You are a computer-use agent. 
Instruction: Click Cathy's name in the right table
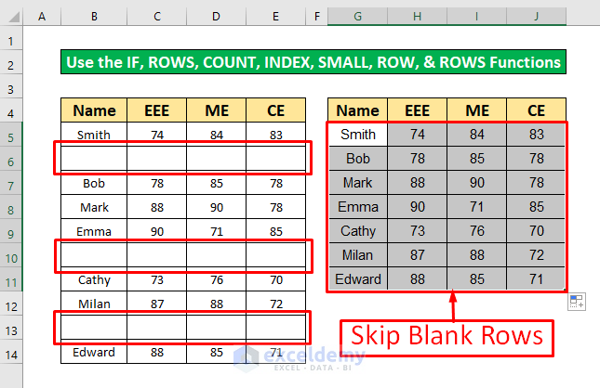pos(357,231)
